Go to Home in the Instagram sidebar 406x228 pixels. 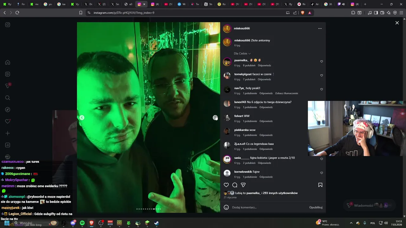click(x=8, y=62)
